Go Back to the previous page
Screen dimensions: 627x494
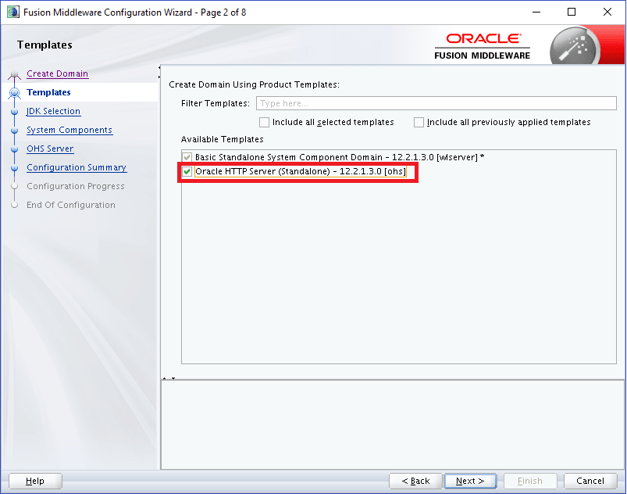coord(415,481)
